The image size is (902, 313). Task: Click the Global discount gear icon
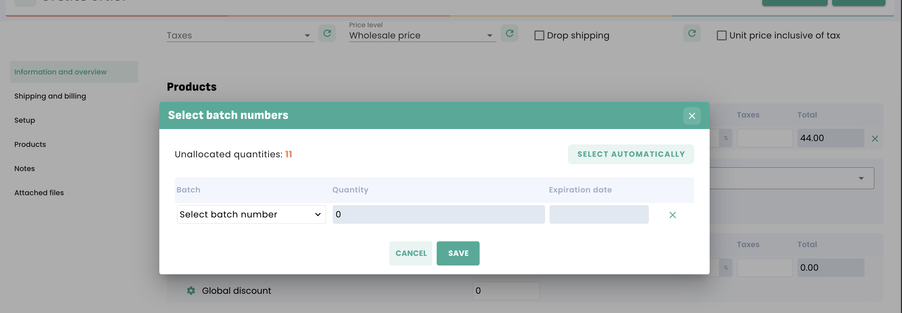(191, 291)
